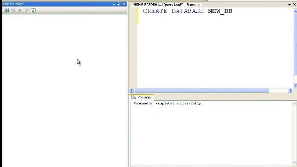The width and height of the screenshot is (297, 167).
Task: Click the Refresh icon in Object Explorer toolbar
Action: pyautogui.click(x=33, y=11)
